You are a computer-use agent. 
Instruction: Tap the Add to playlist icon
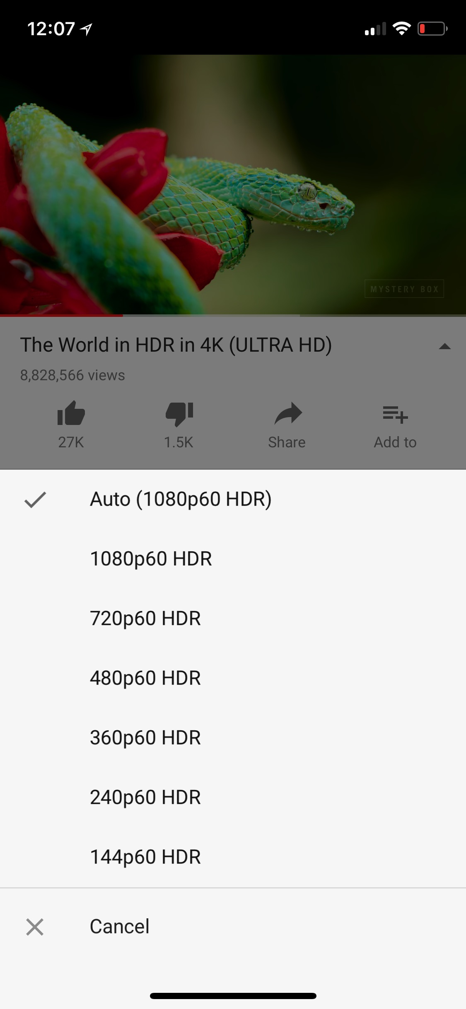click(x=395, y=414)
